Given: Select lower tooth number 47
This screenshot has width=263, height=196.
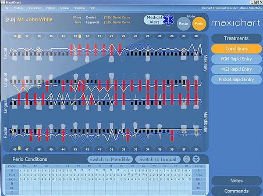Looking at the screenshot, I should point(27,149).
